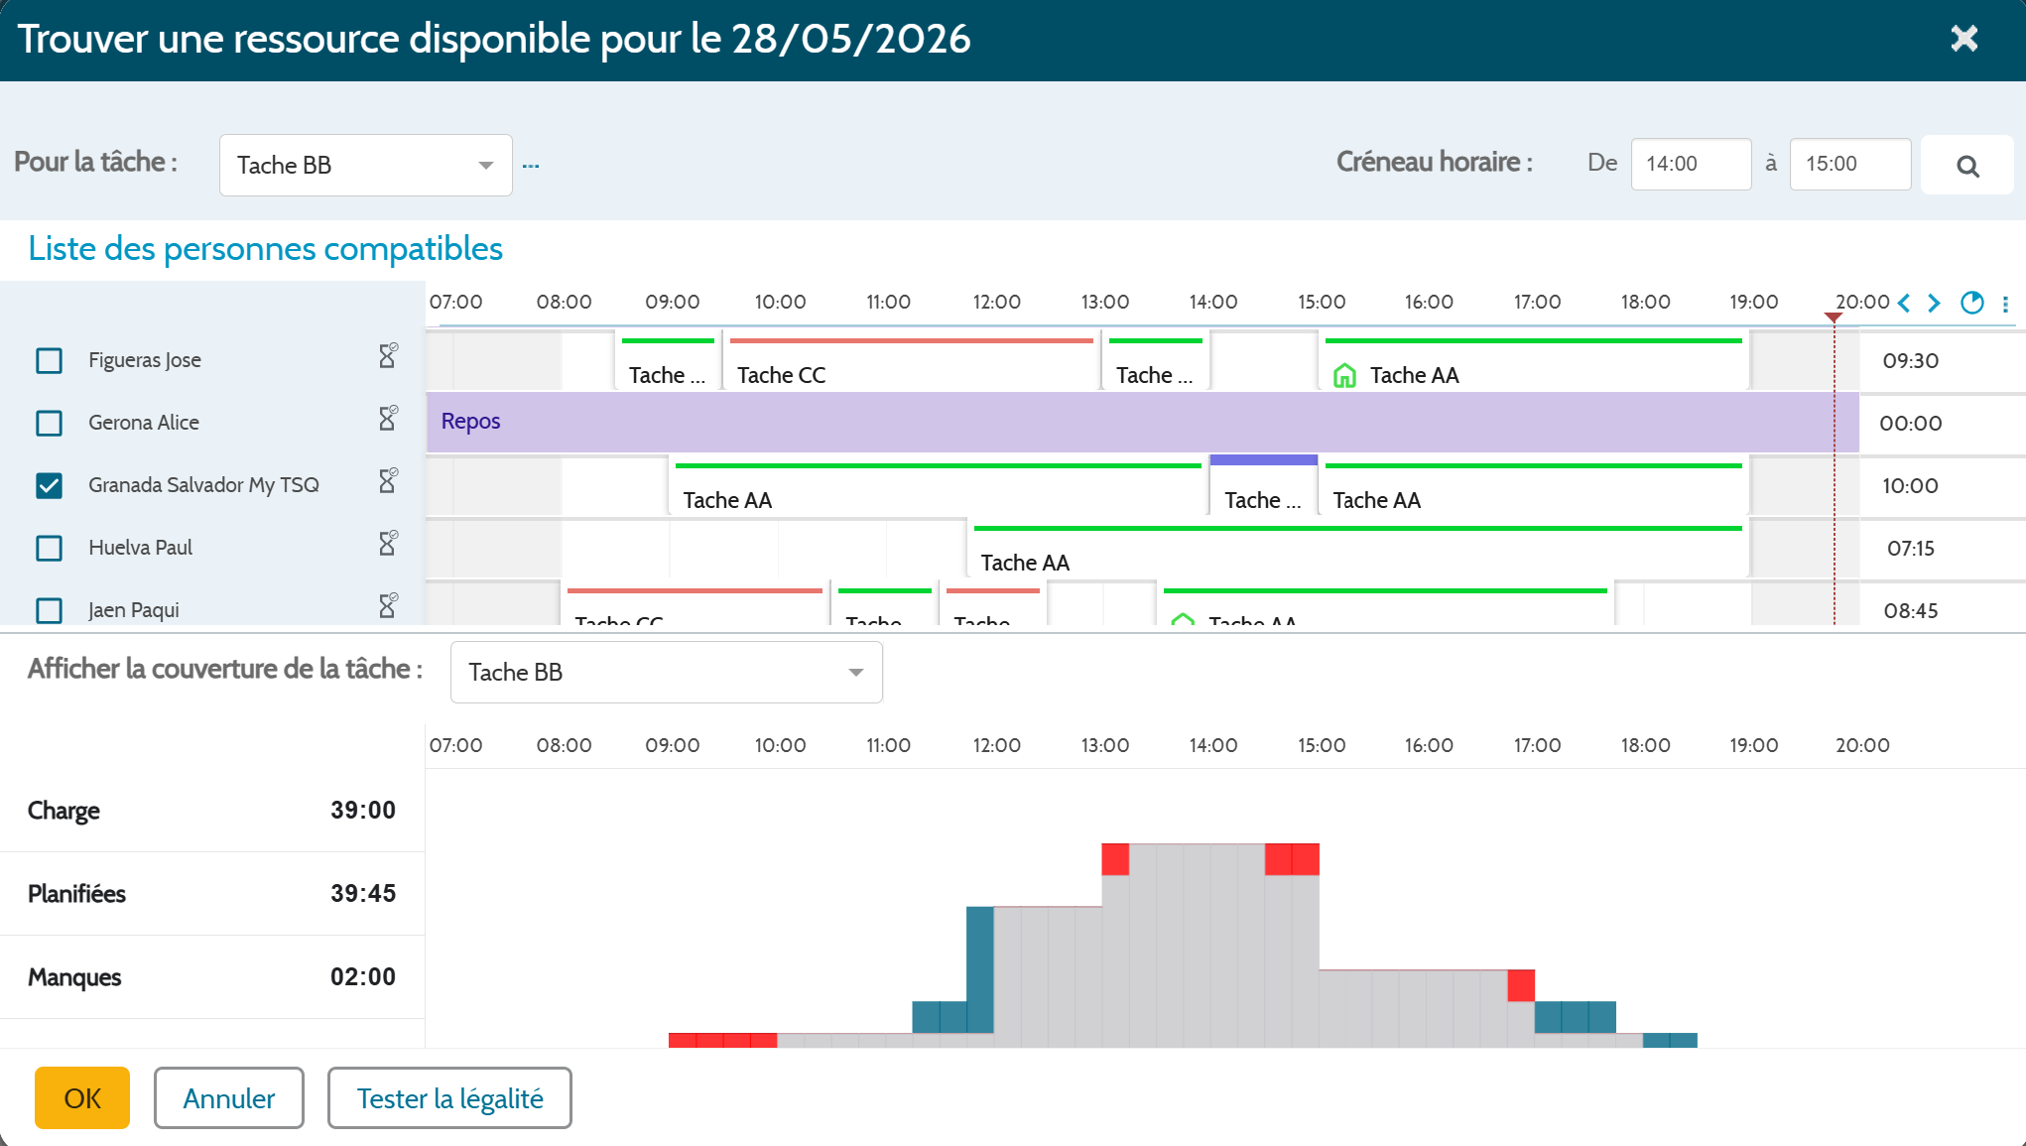The height and width of the screenshot is (1146, 2026).
Task: Click hourglass icon for Jaen Paqui
Action: (388, 605)
